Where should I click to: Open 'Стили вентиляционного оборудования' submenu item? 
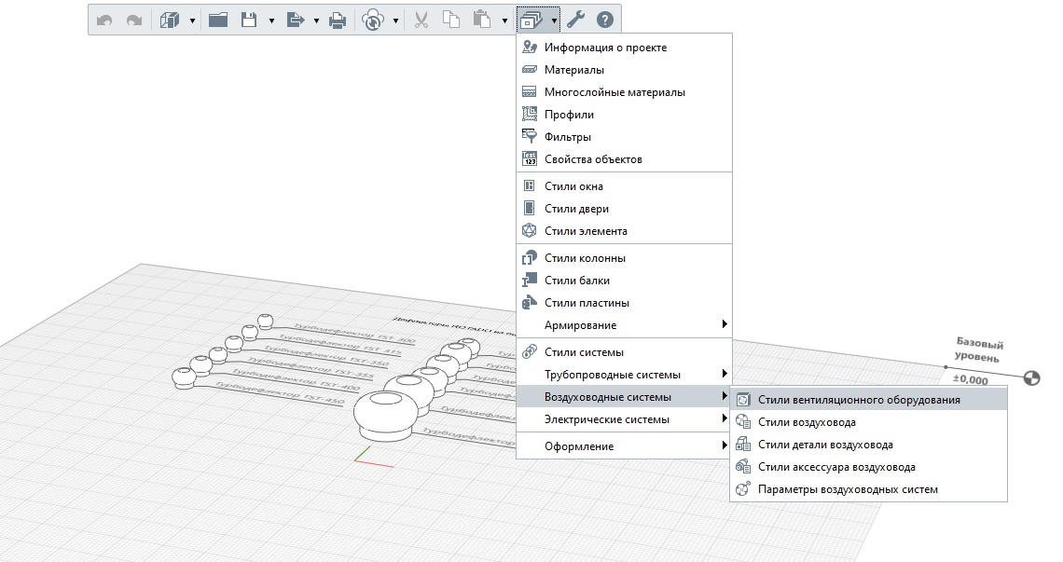pyautogui.click(x=868, y=400)
